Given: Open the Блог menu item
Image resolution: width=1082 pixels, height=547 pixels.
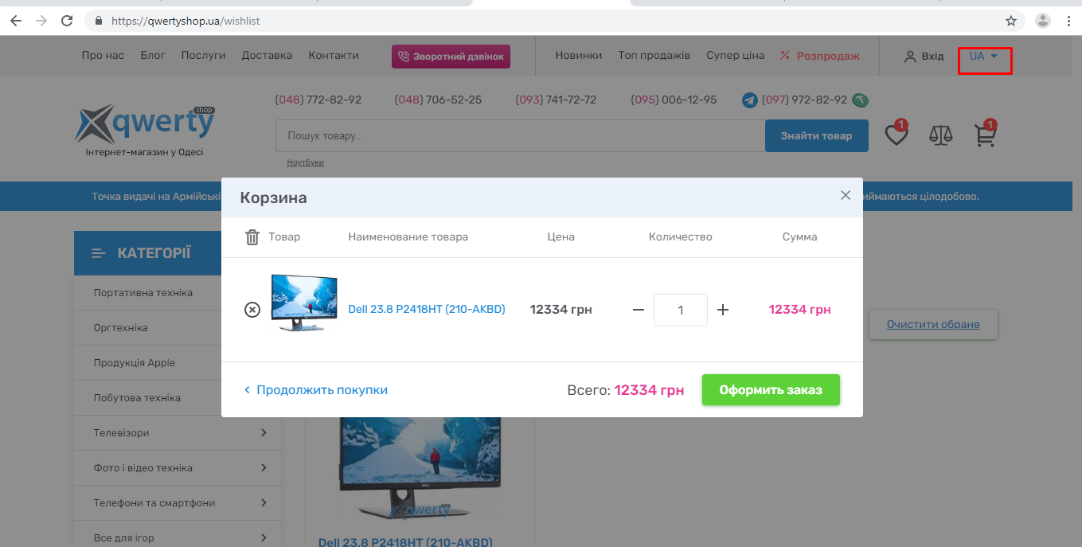Looking at the screenshot, I should (153, 56).
